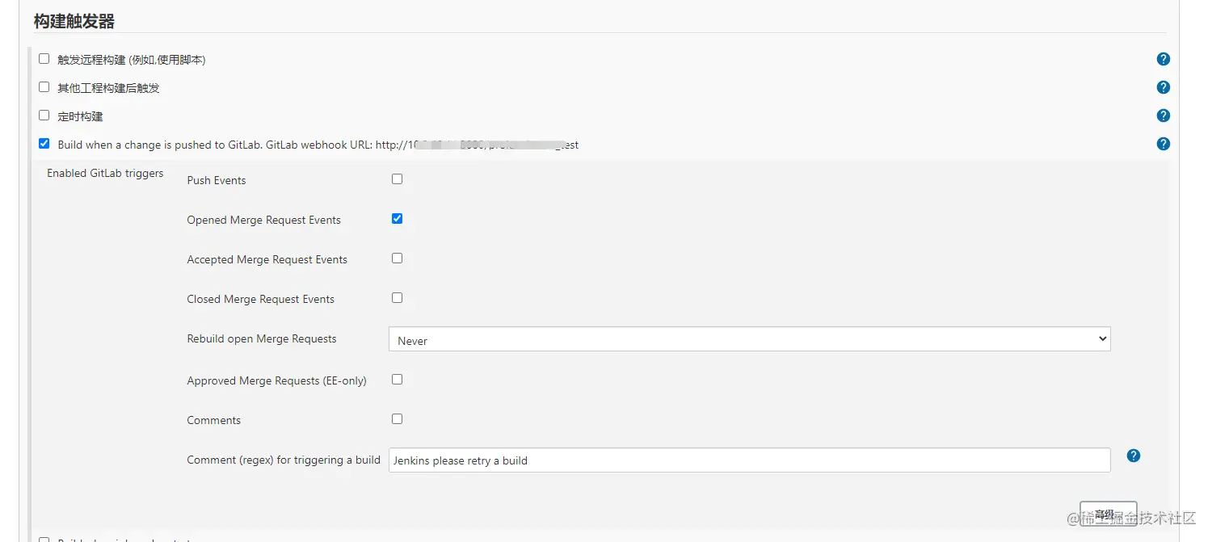The height and width of the screenshot is (542, 1212).
Task: Click the Accepted Merge Request Events label
Action: click(267, 259)
